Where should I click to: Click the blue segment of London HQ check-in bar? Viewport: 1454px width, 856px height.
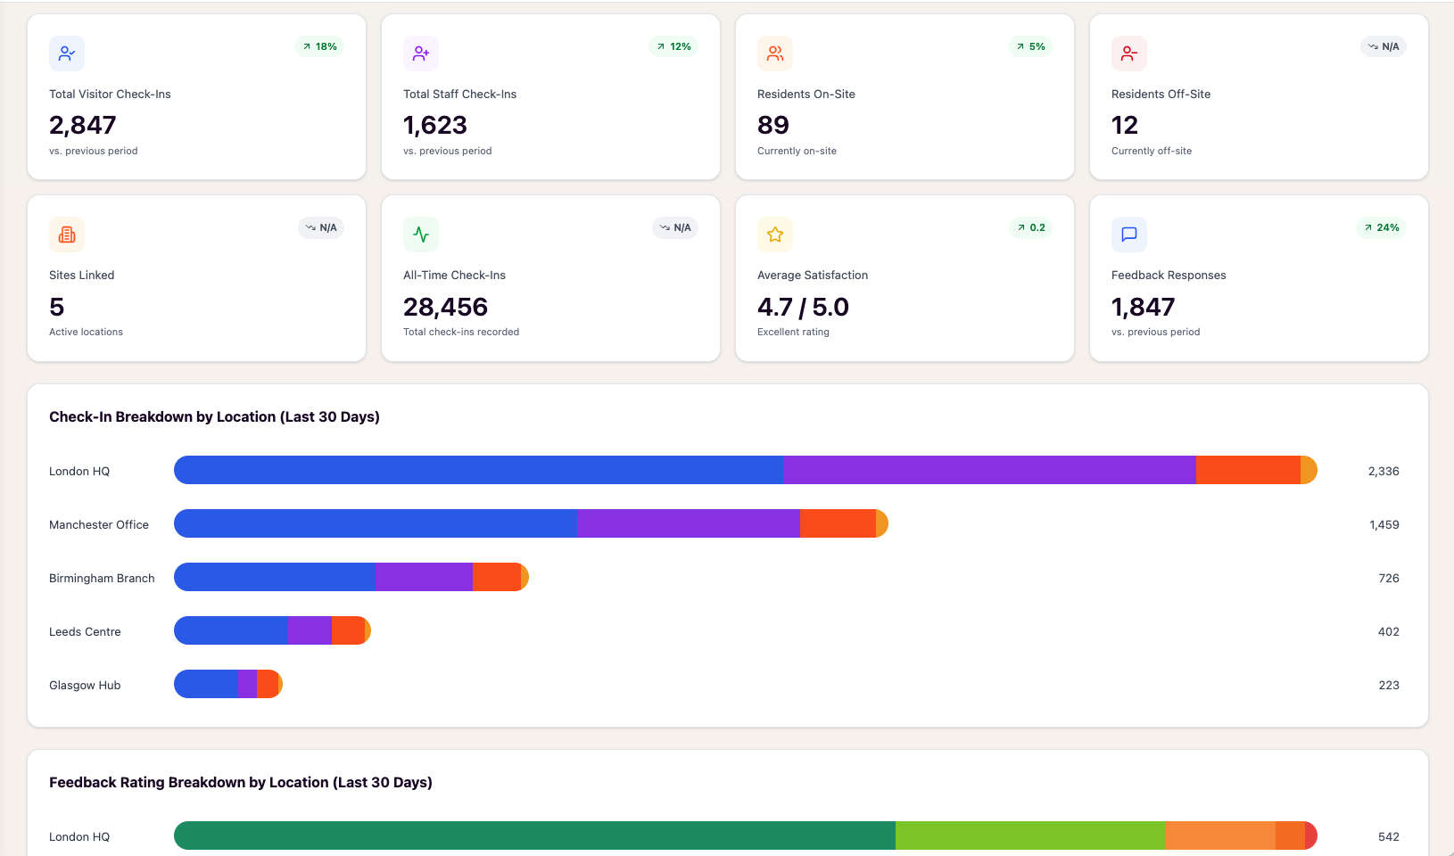[479, 470]
